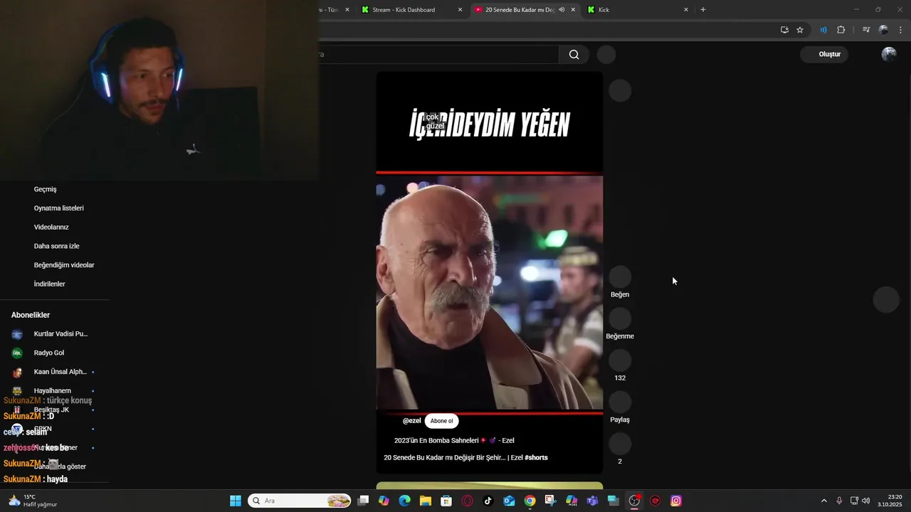Screen dimensions: 911x512
Task: Open the Kurtlar Vadisi subscription channel
Action: (55, 334)
